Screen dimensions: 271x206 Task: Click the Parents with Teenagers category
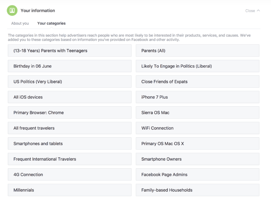pos(70,51)
